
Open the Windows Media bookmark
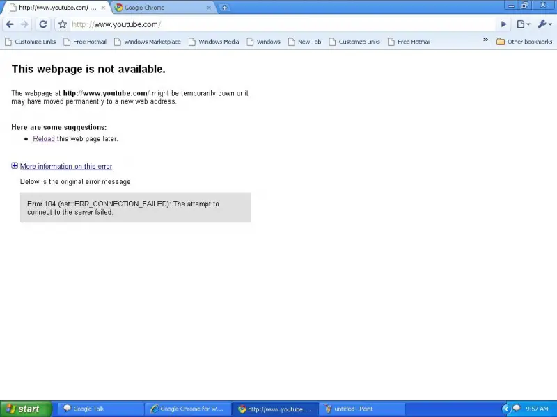pos(214,42)
